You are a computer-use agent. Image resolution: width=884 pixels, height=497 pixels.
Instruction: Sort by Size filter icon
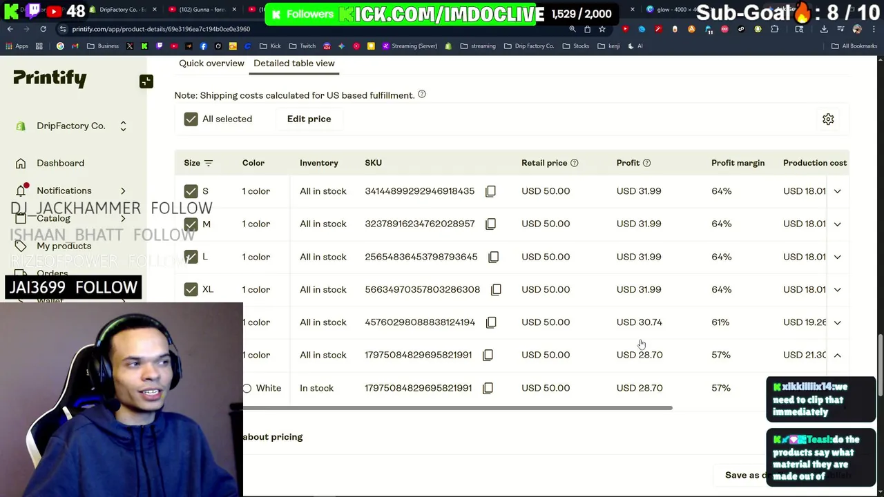pyautogui.click(x=209, y=163)
